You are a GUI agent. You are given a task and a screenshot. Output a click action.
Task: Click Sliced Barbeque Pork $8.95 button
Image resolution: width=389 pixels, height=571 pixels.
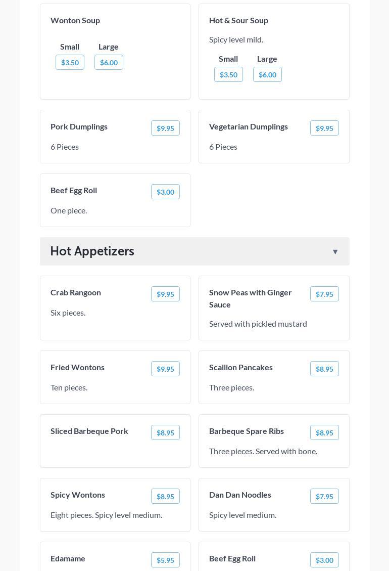pos(165,433)
